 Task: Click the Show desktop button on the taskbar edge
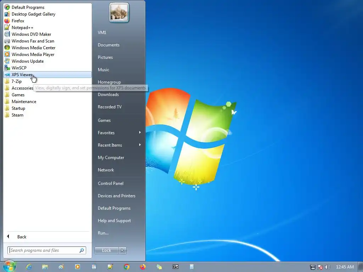pyautogui.click(x=361, y=267)
